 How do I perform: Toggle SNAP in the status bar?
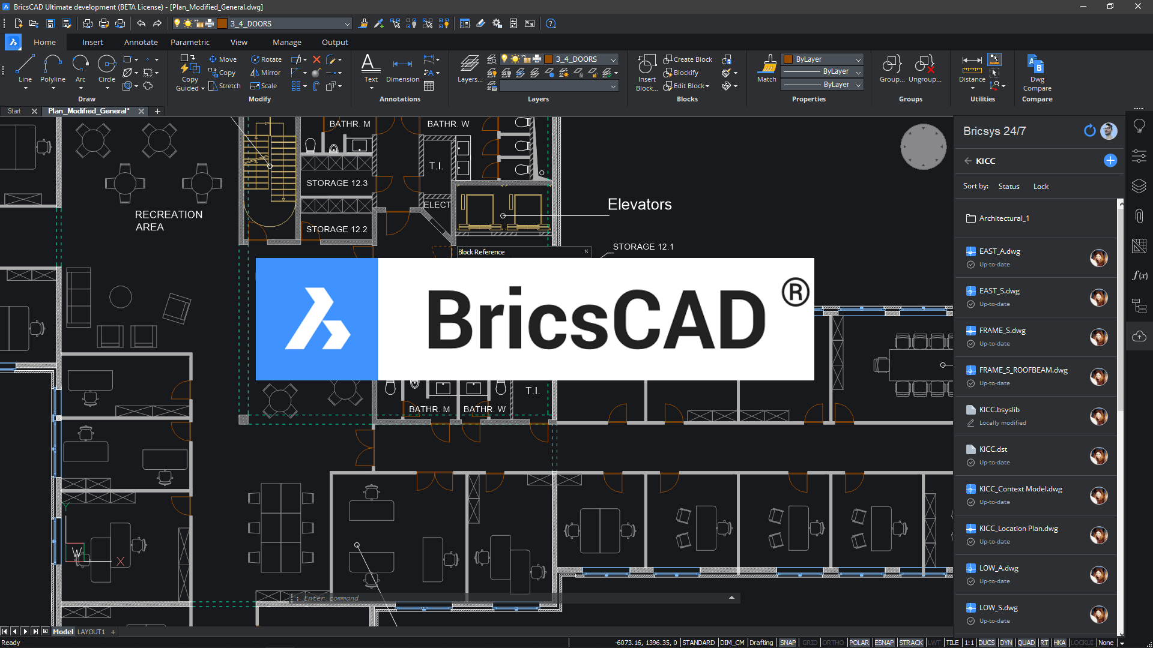(x=788, y=642)
